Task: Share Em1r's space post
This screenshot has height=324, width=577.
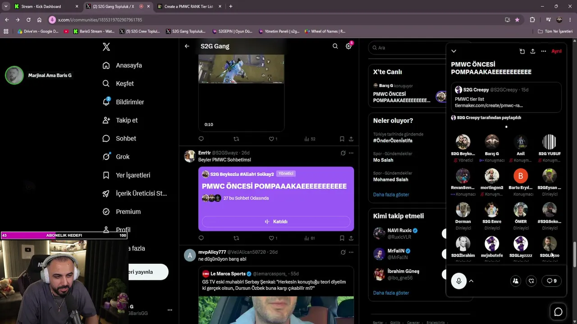Action: pos(351,238)
